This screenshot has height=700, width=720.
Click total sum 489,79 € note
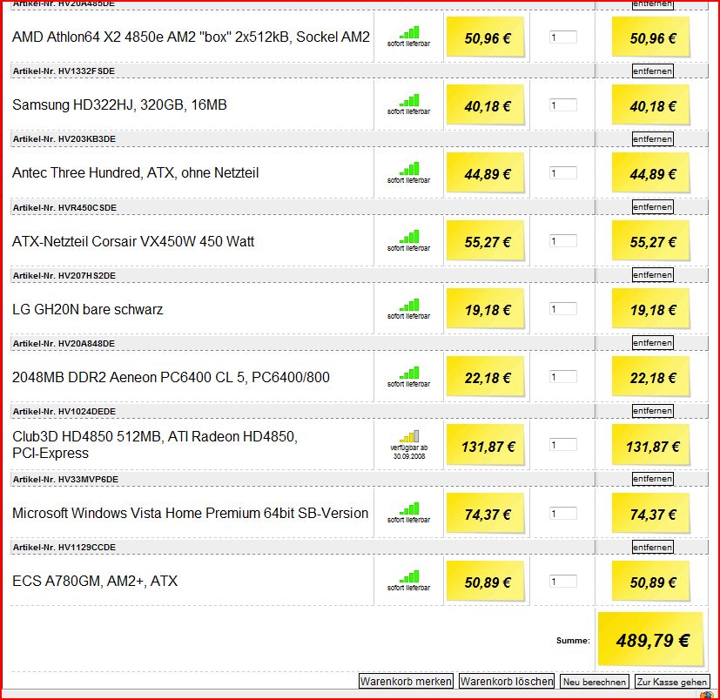(651, 639)
